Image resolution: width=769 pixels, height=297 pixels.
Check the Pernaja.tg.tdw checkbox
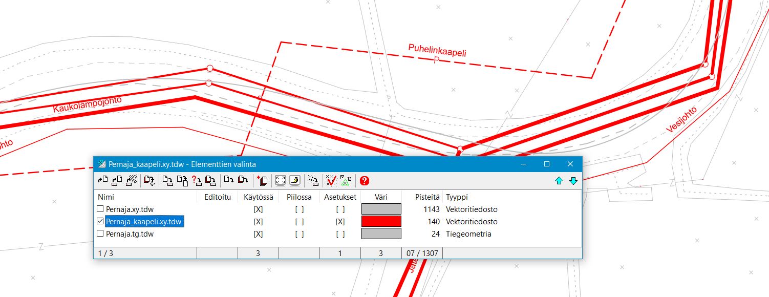pyautogui.click(x=100, y=234)
